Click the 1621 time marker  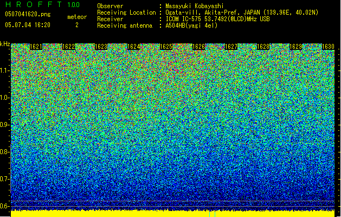point(36,47)
